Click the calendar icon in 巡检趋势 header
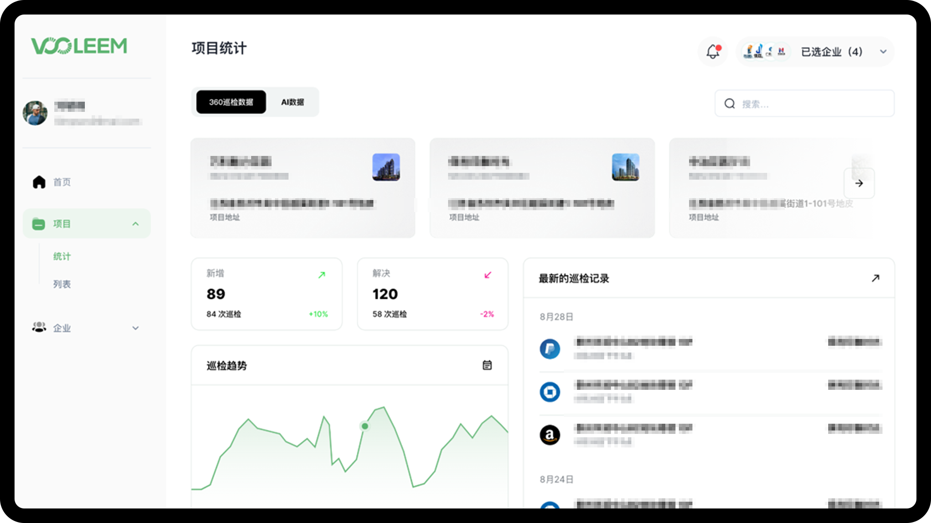The width and height of the screenshot is (931, 523). click(487, 365)
